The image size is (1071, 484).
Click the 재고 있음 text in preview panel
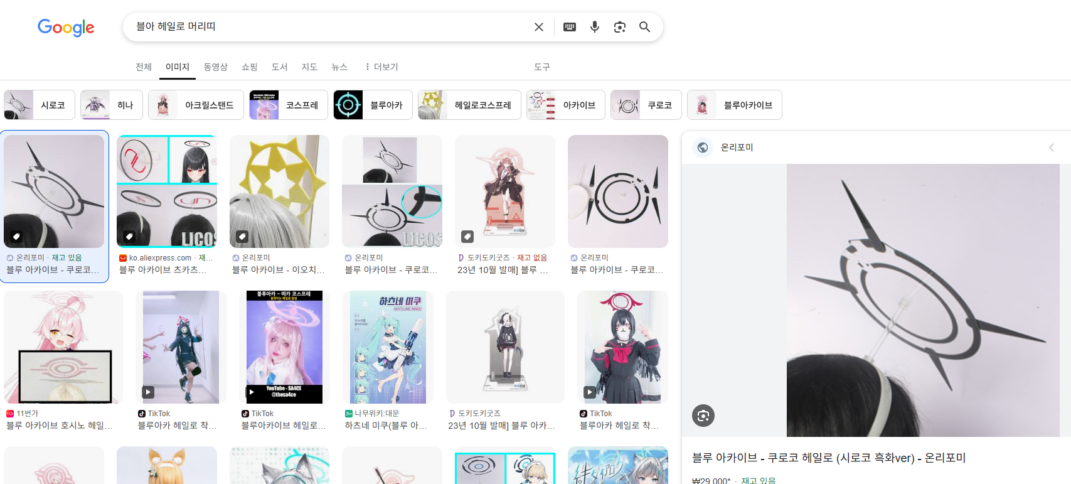pyautogui.click(x=758, y=480)
